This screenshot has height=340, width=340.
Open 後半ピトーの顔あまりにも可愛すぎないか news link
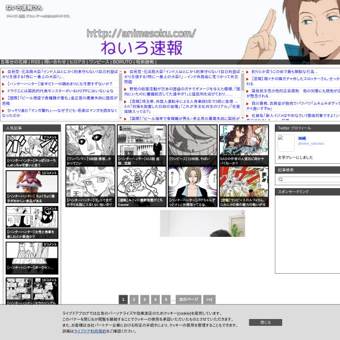pos(59,84)
